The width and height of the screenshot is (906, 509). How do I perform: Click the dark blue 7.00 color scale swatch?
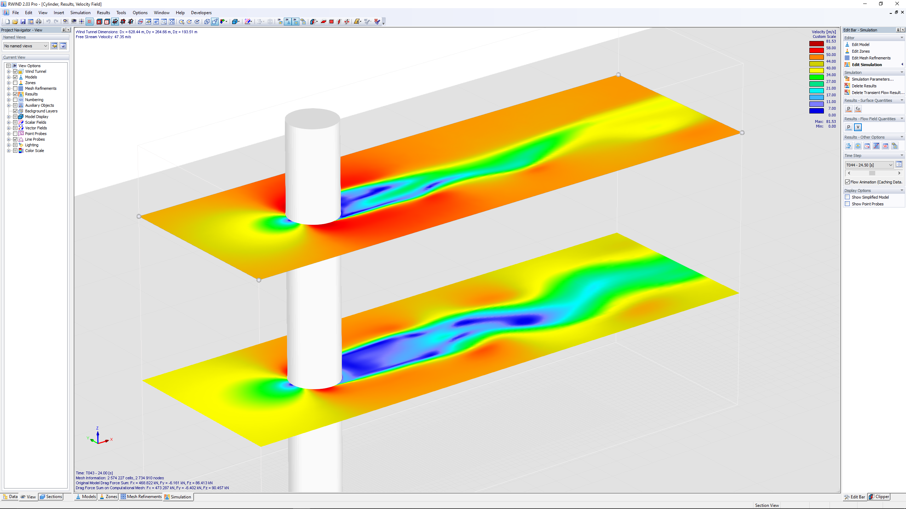[x=816, y=111]
